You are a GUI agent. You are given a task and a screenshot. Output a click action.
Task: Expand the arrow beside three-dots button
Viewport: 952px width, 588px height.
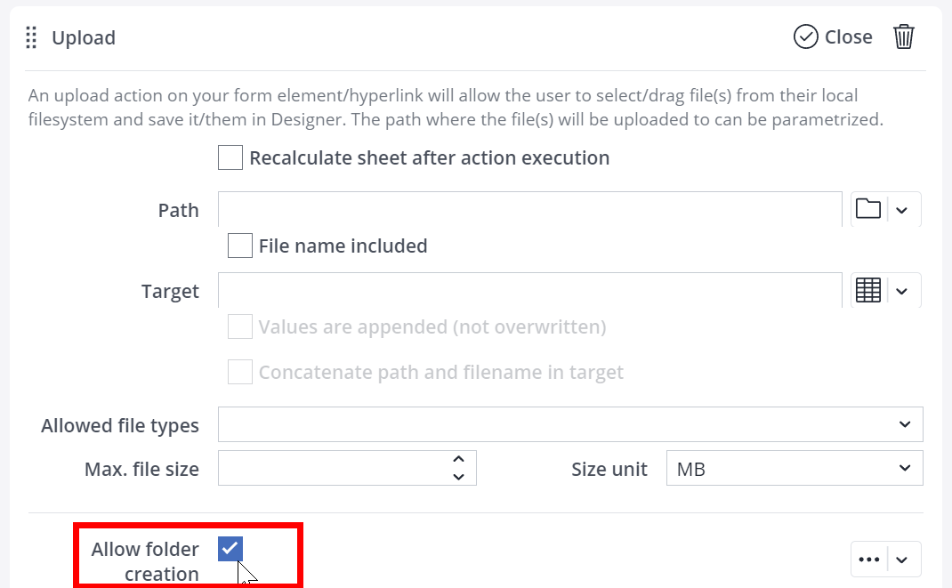pyautogui.click(x=902, y=560)
